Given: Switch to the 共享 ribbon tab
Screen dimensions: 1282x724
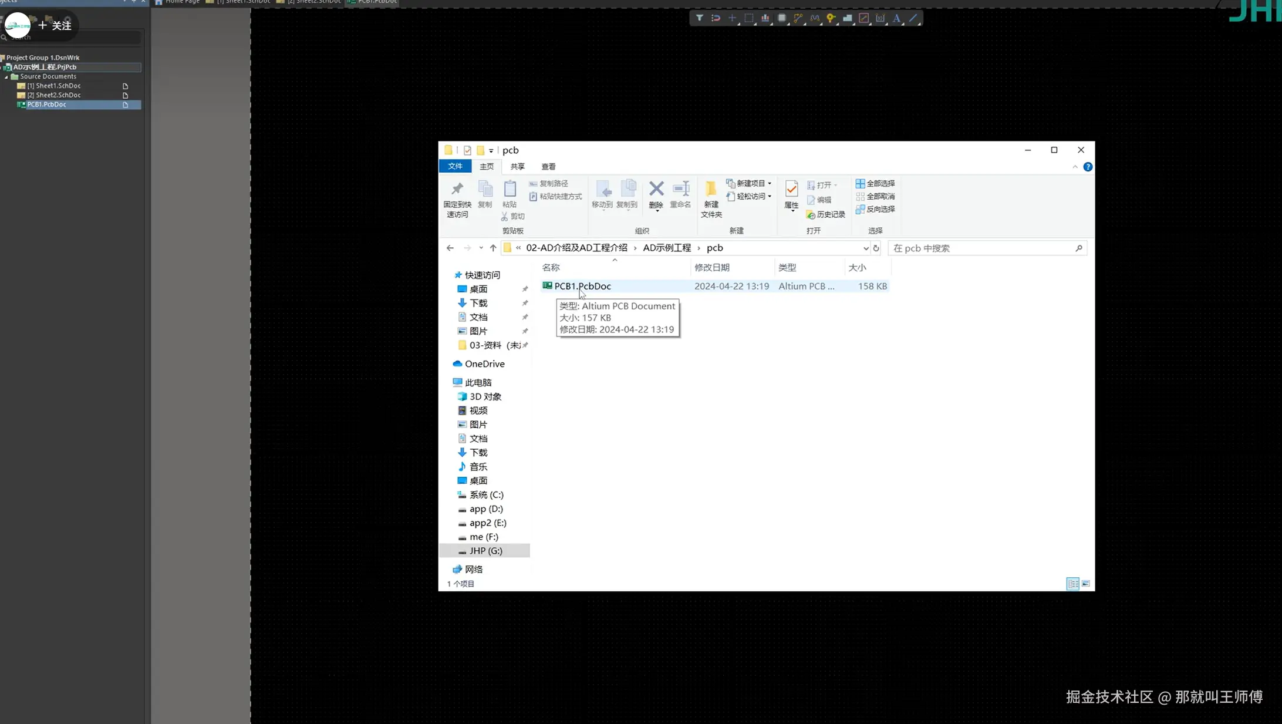Looking at the screenshot, I should click(x=517, y=167).
